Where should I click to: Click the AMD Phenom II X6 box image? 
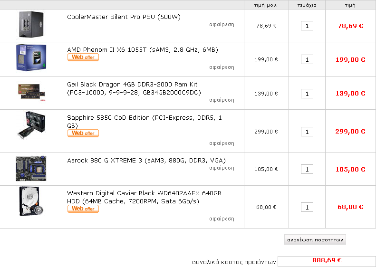tap(30, 57)
